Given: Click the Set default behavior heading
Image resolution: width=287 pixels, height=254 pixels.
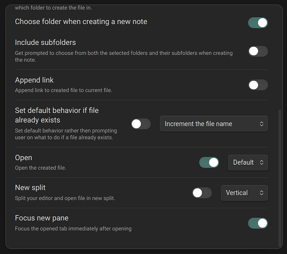Looking at the screenshot, I should tap(57, 115).
